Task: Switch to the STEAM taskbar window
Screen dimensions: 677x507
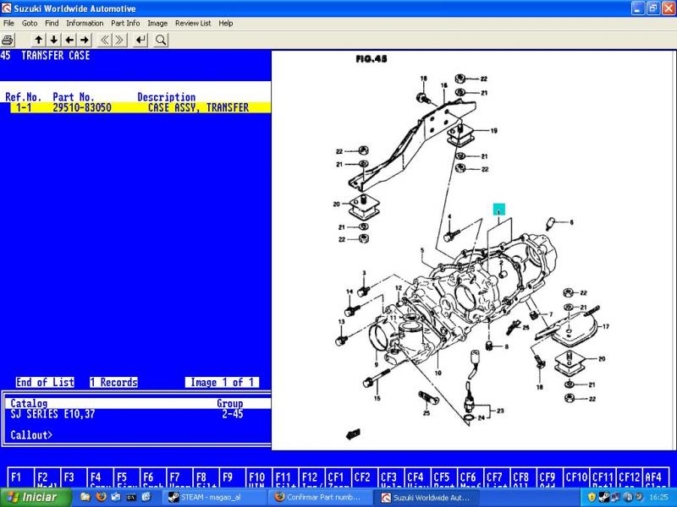Action: coord(213,498)
